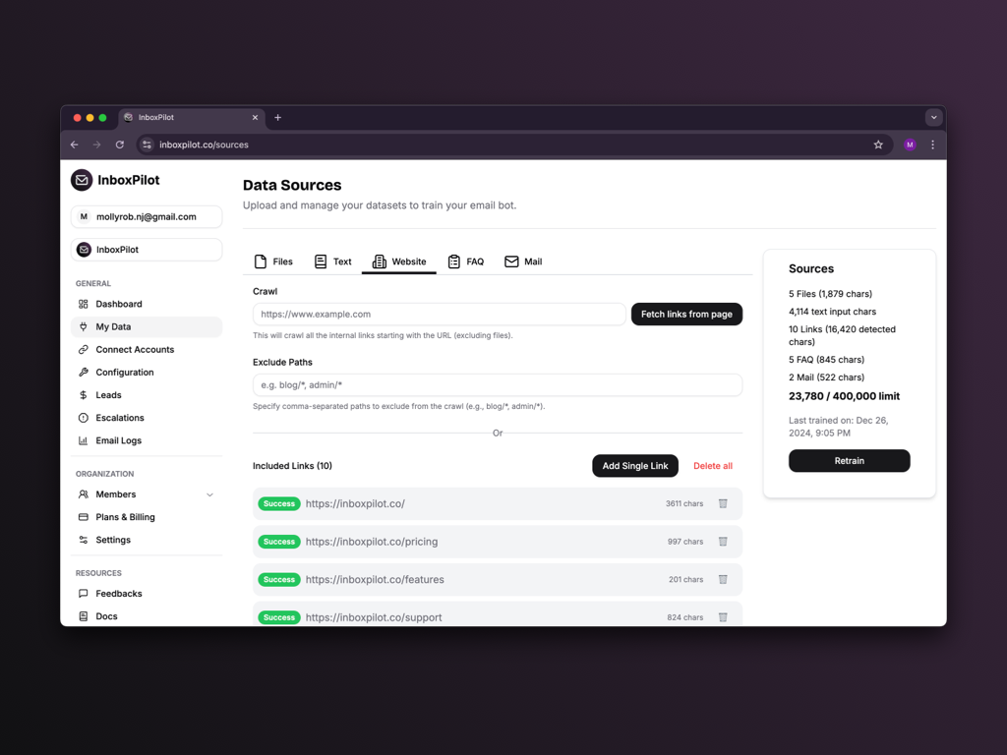
Task: Click the Included Links (10) heading
Action: pyautogui.click(x=292, y=466)
